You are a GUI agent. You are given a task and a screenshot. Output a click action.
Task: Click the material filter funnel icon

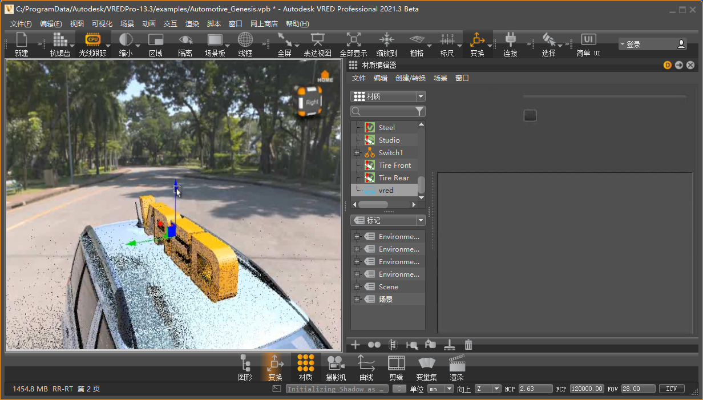pyautogui.click(x=420, y=111)
